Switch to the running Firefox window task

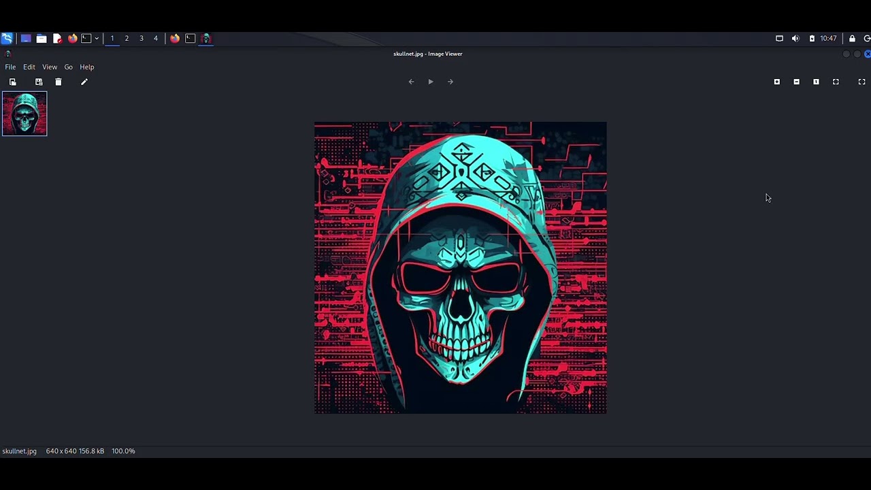(x=175, y=38)
